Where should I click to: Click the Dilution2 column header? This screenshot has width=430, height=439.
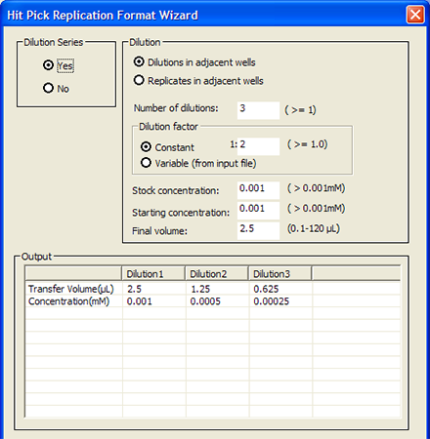[x=217, y=274]
